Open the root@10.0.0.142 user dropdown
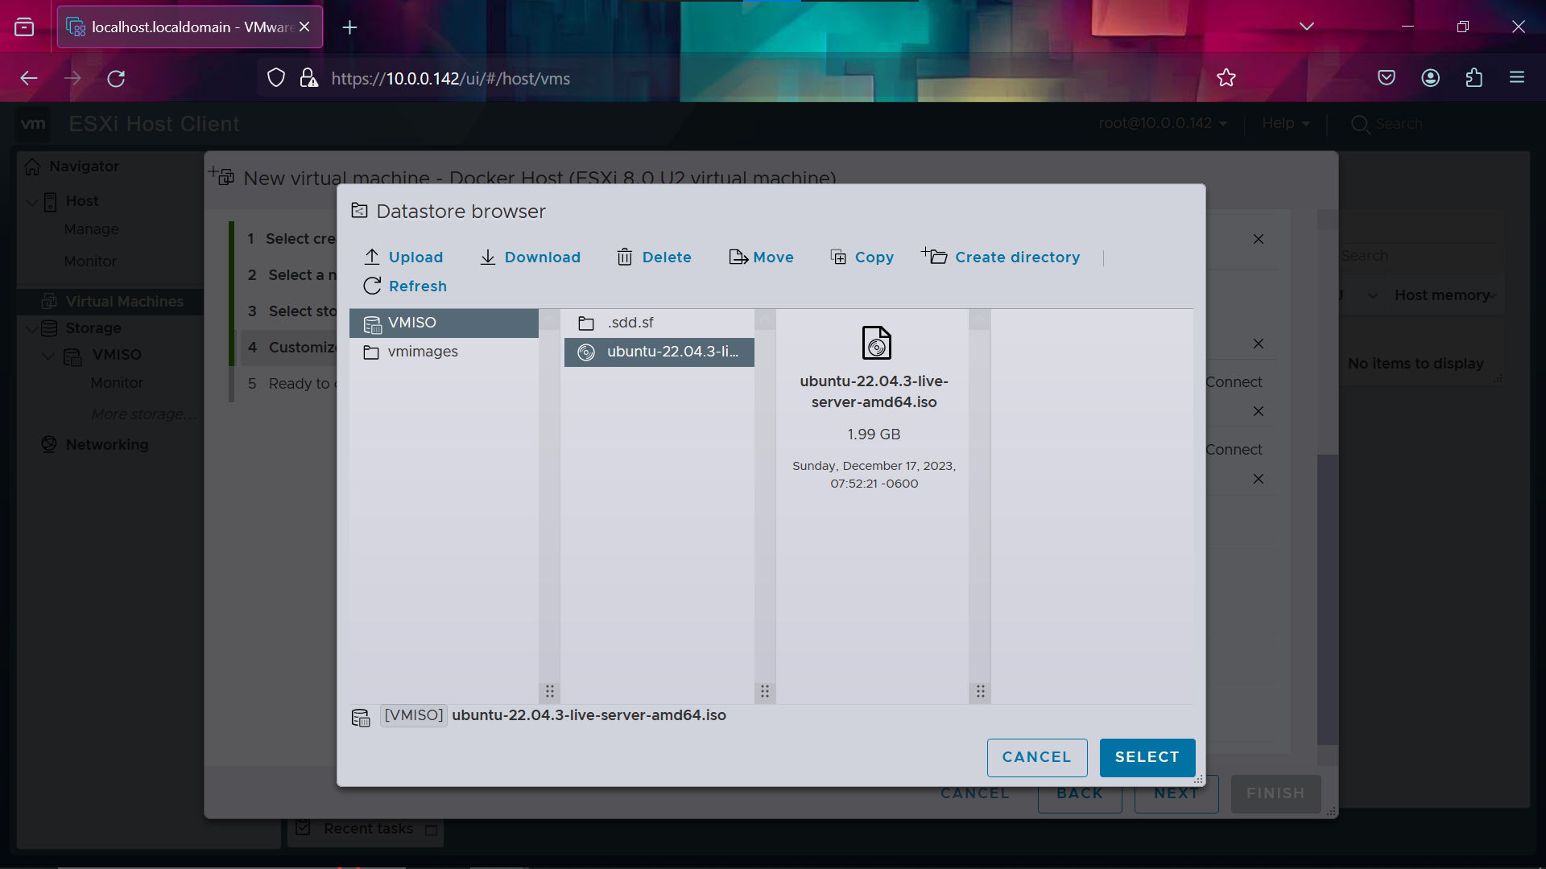1546x869 pixels. 1163,123
